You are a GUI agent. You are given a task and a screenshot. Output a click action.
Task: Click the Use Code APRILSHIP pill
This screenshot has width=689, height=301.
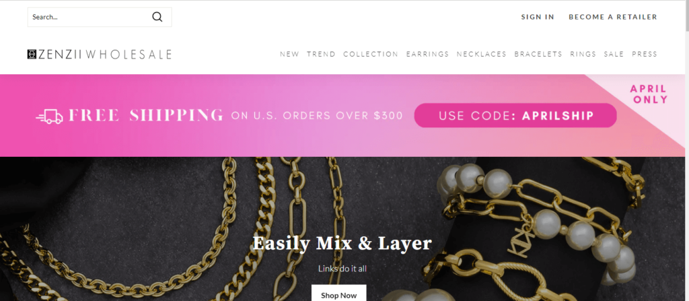(x=515, y=116)
